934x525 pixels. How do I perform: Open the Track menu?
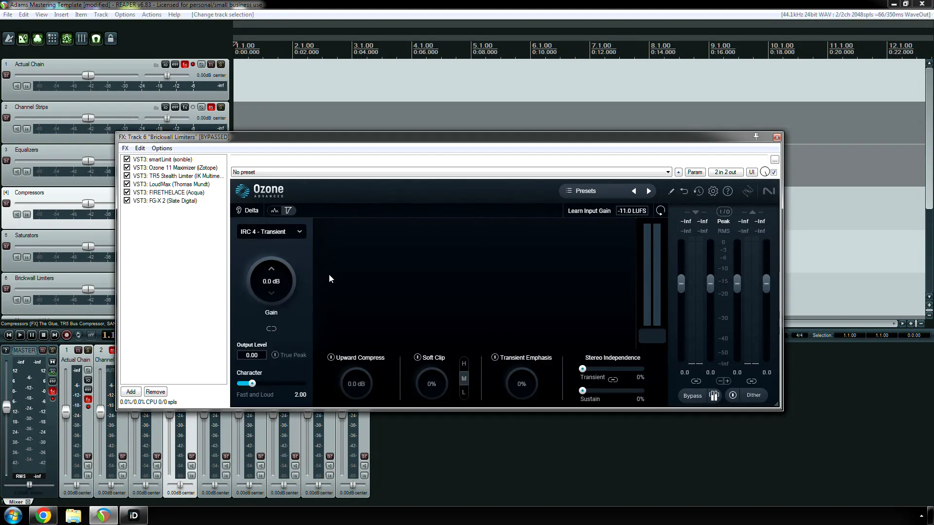pyautogui.click(x=101, y=15)
